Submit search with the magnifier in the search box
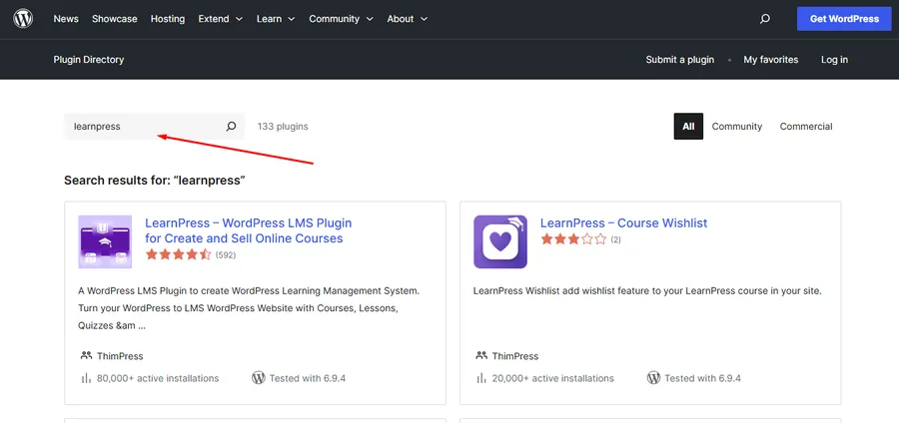The height and width of the screenshot is (423, 899). [x=231, y=127]
